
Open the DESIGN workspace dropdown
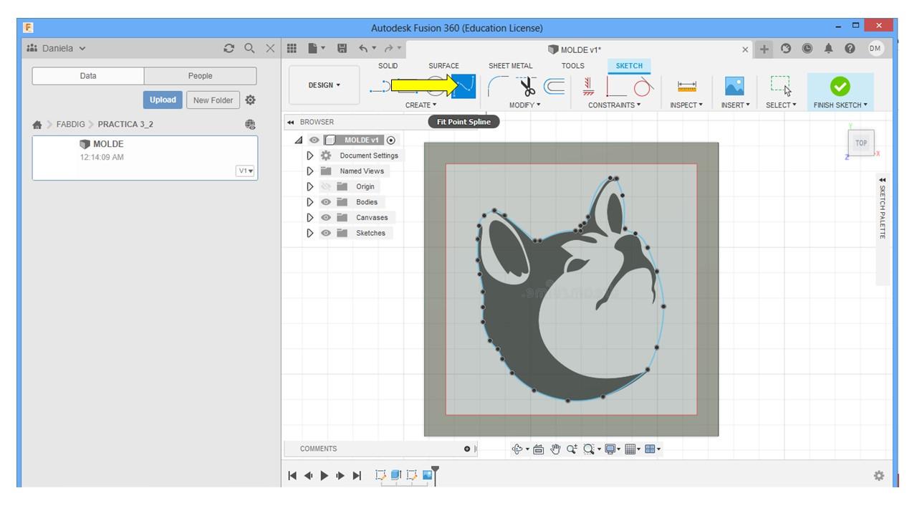(x=325, y=85)
